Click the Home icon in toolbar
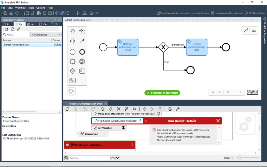This screenshot has width=267, height=167. (x=91, y=13)
